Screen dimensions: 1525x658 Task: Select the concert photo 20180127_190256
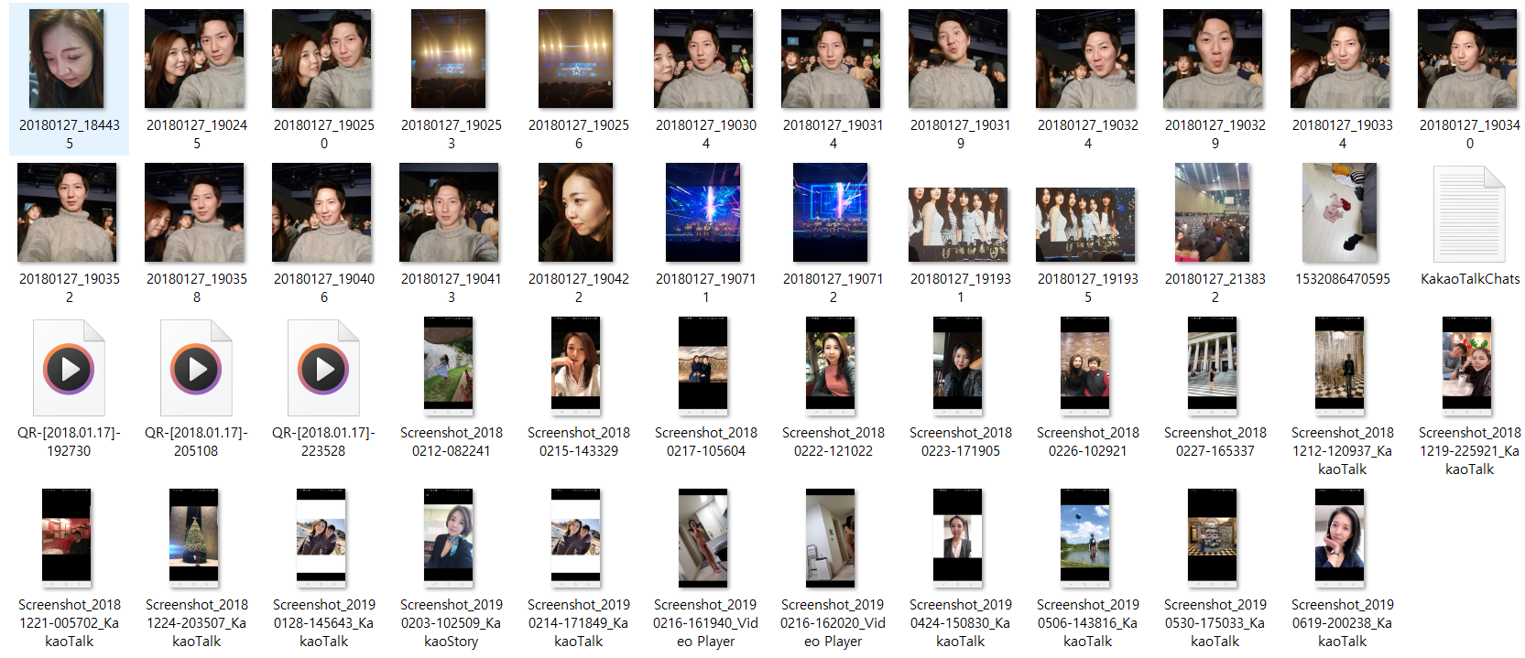(576, 59)
